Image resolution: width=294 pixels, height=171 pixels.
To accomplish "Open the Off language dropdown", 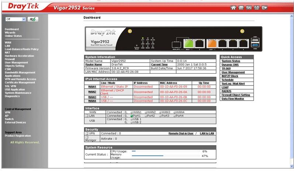I will tap(15, 19).
